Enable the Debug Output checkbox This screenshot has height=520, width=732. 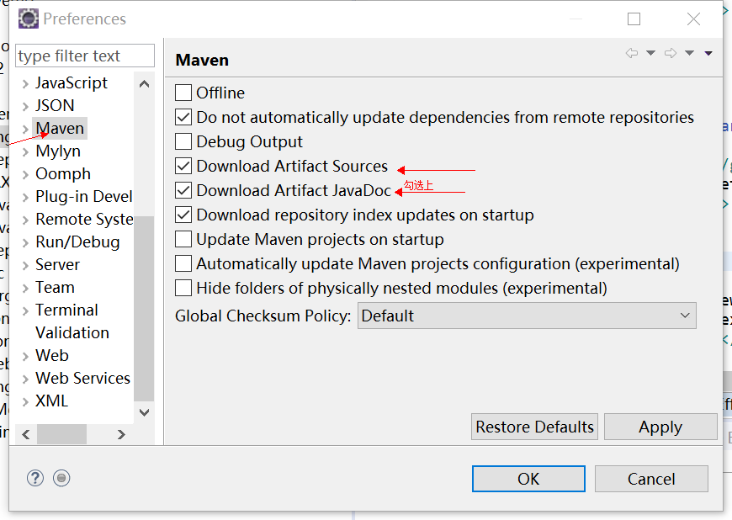(183, 141)
